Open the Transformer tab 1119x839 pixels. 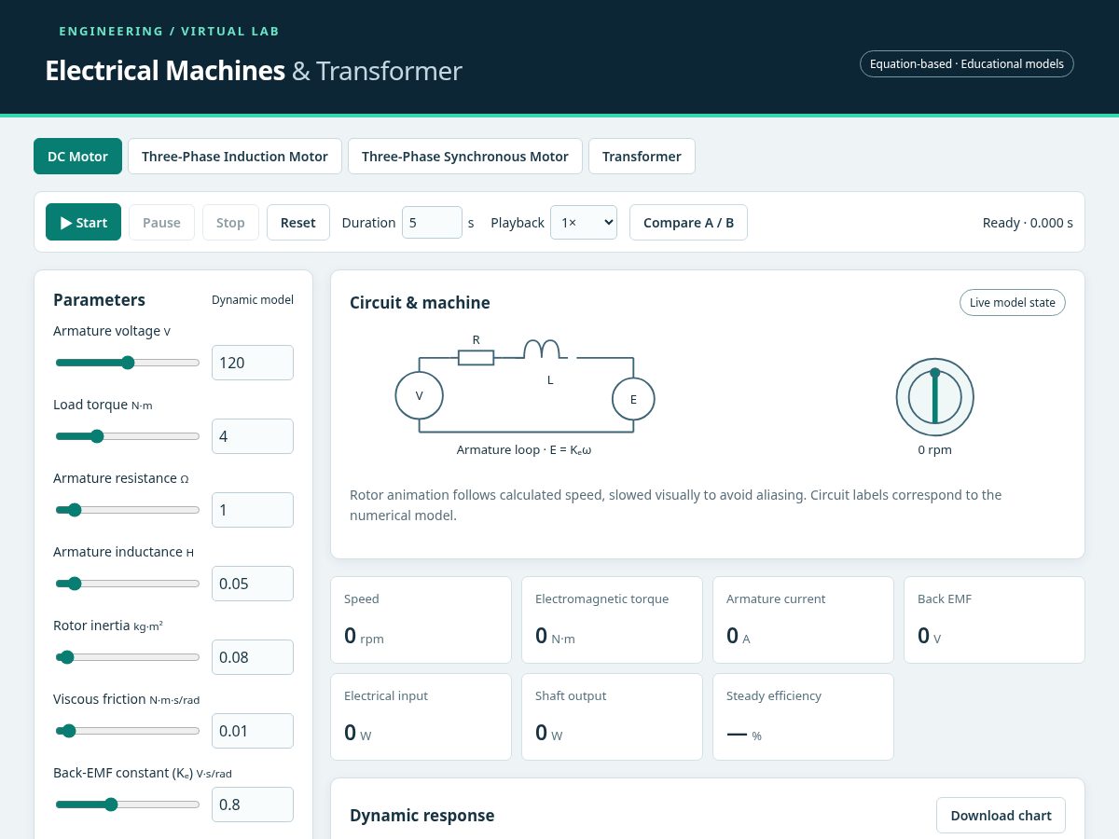click(642, 156)
